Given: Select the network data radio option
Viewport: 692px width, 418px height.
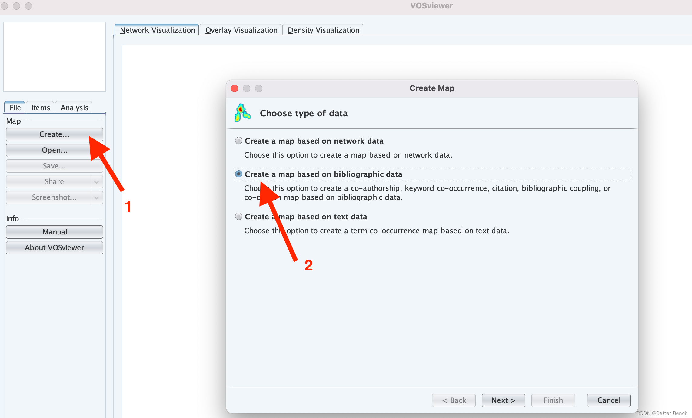Looking at the screenshot, I should tap(239, 141).
